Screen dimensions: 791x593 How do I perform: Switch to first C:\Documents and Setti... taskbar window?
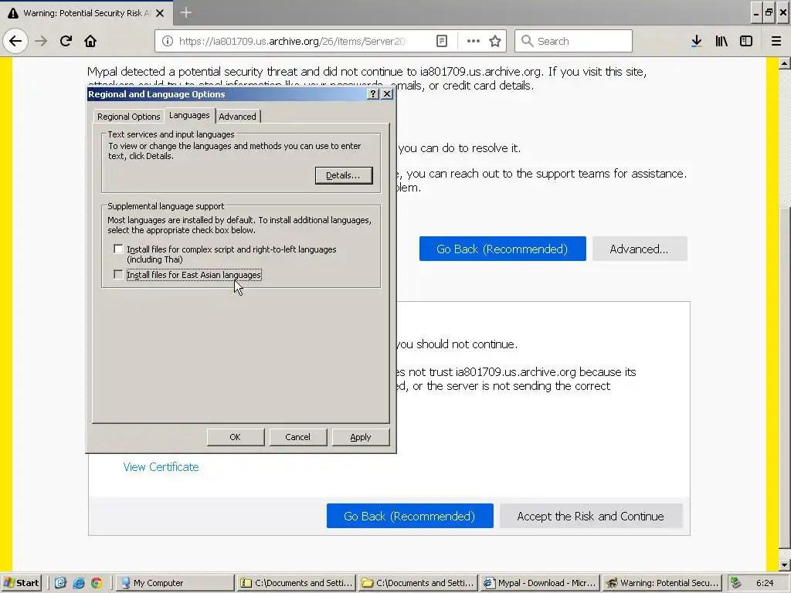[296, 583]
